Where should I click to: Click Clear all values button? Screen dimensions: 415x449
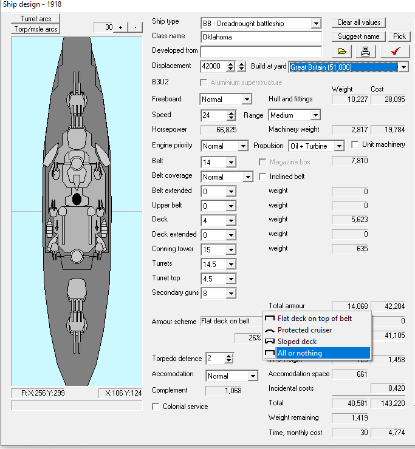pyautogui.click(x=358, y=22)
